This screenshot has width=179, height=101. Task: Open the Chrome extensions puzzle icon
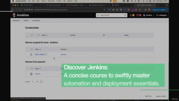tap(140, 10)
